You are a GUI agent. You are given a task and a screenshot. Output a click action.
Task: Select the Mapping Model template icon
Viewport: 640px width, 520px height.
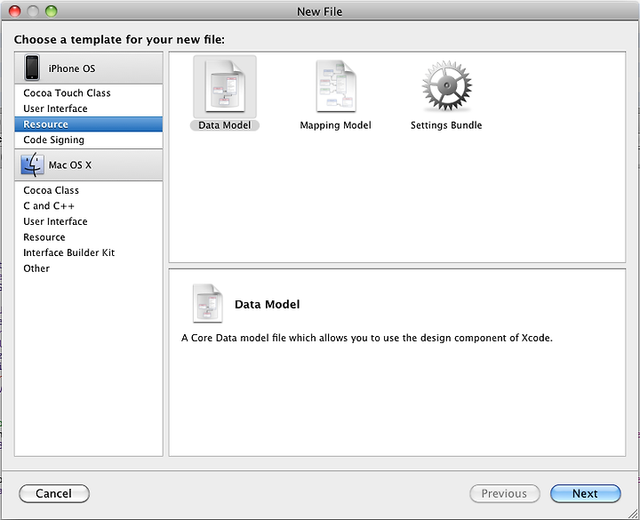pos(336,86)
